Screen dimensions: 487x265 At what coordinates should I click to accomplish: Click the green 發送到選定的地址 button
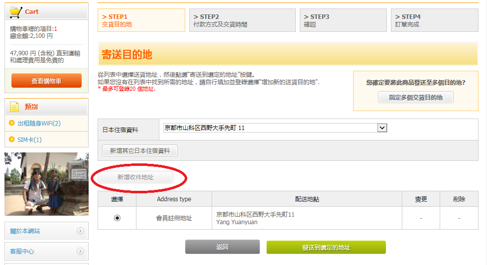(326, 247)
